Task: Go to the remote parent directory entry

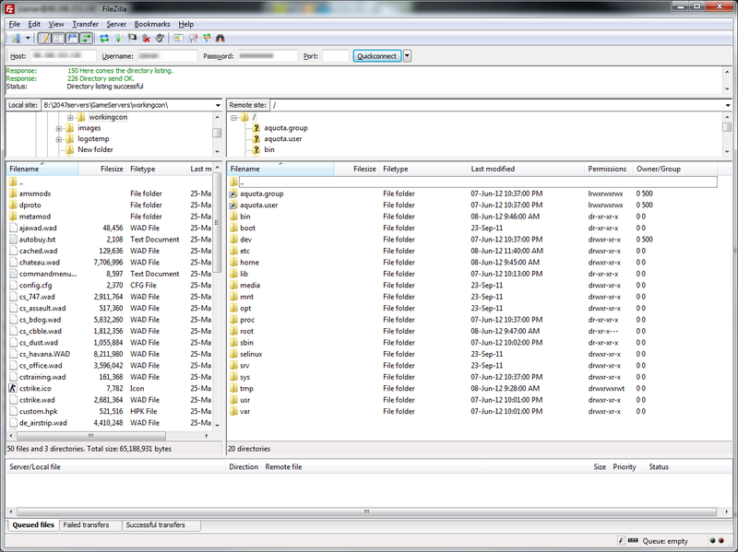Action: [472, 182]
